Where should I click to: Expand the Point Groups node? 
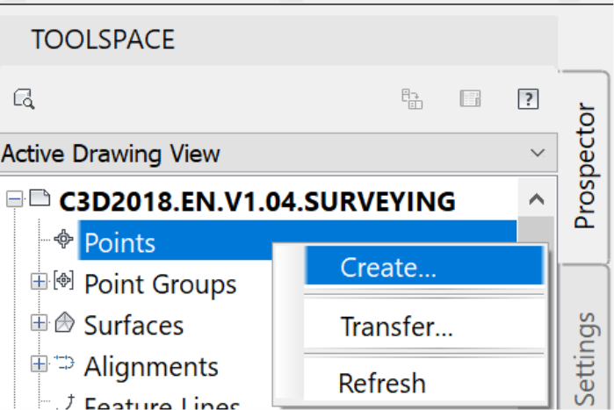pos(38,282)
